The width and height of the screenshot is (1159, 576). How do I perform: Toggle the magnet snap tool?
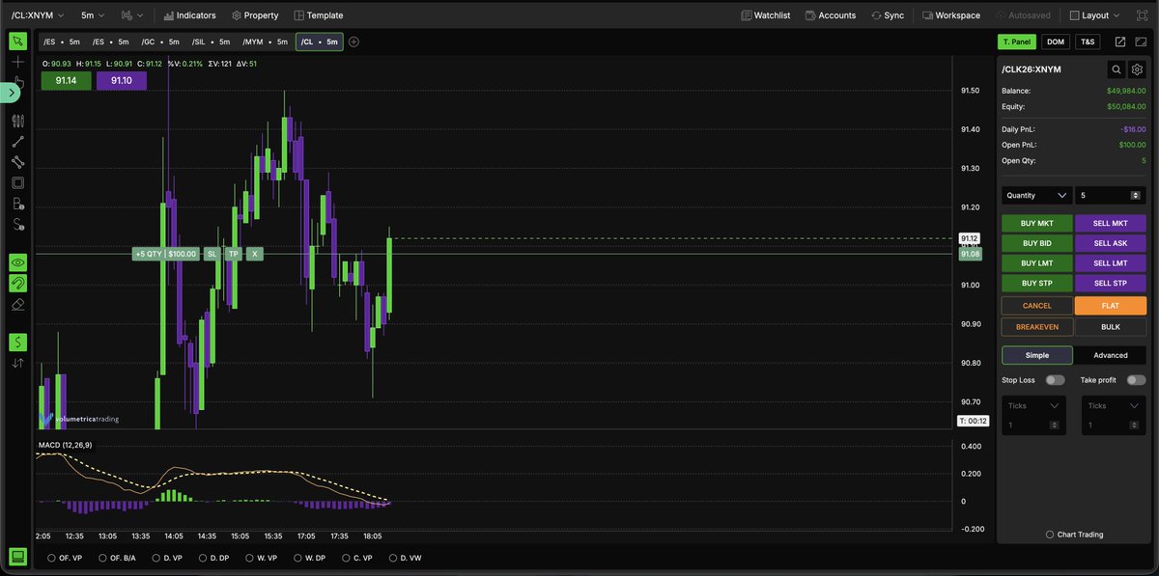click(17, 283)
